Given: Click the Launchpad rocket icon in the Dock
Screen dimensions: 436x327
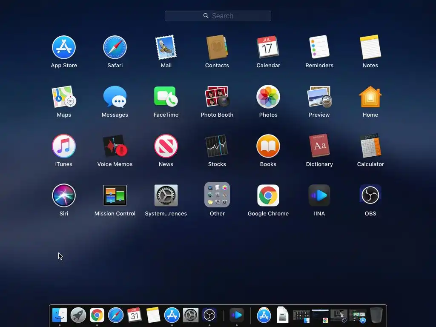Looking at the screenshot, I should click(x=78, y=315).
